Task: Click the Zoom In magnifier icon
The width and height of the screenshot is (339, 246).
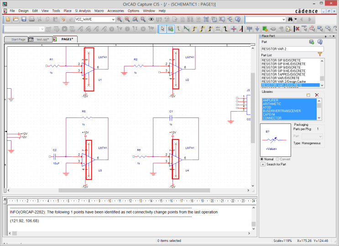Action: tap(120, 19)
